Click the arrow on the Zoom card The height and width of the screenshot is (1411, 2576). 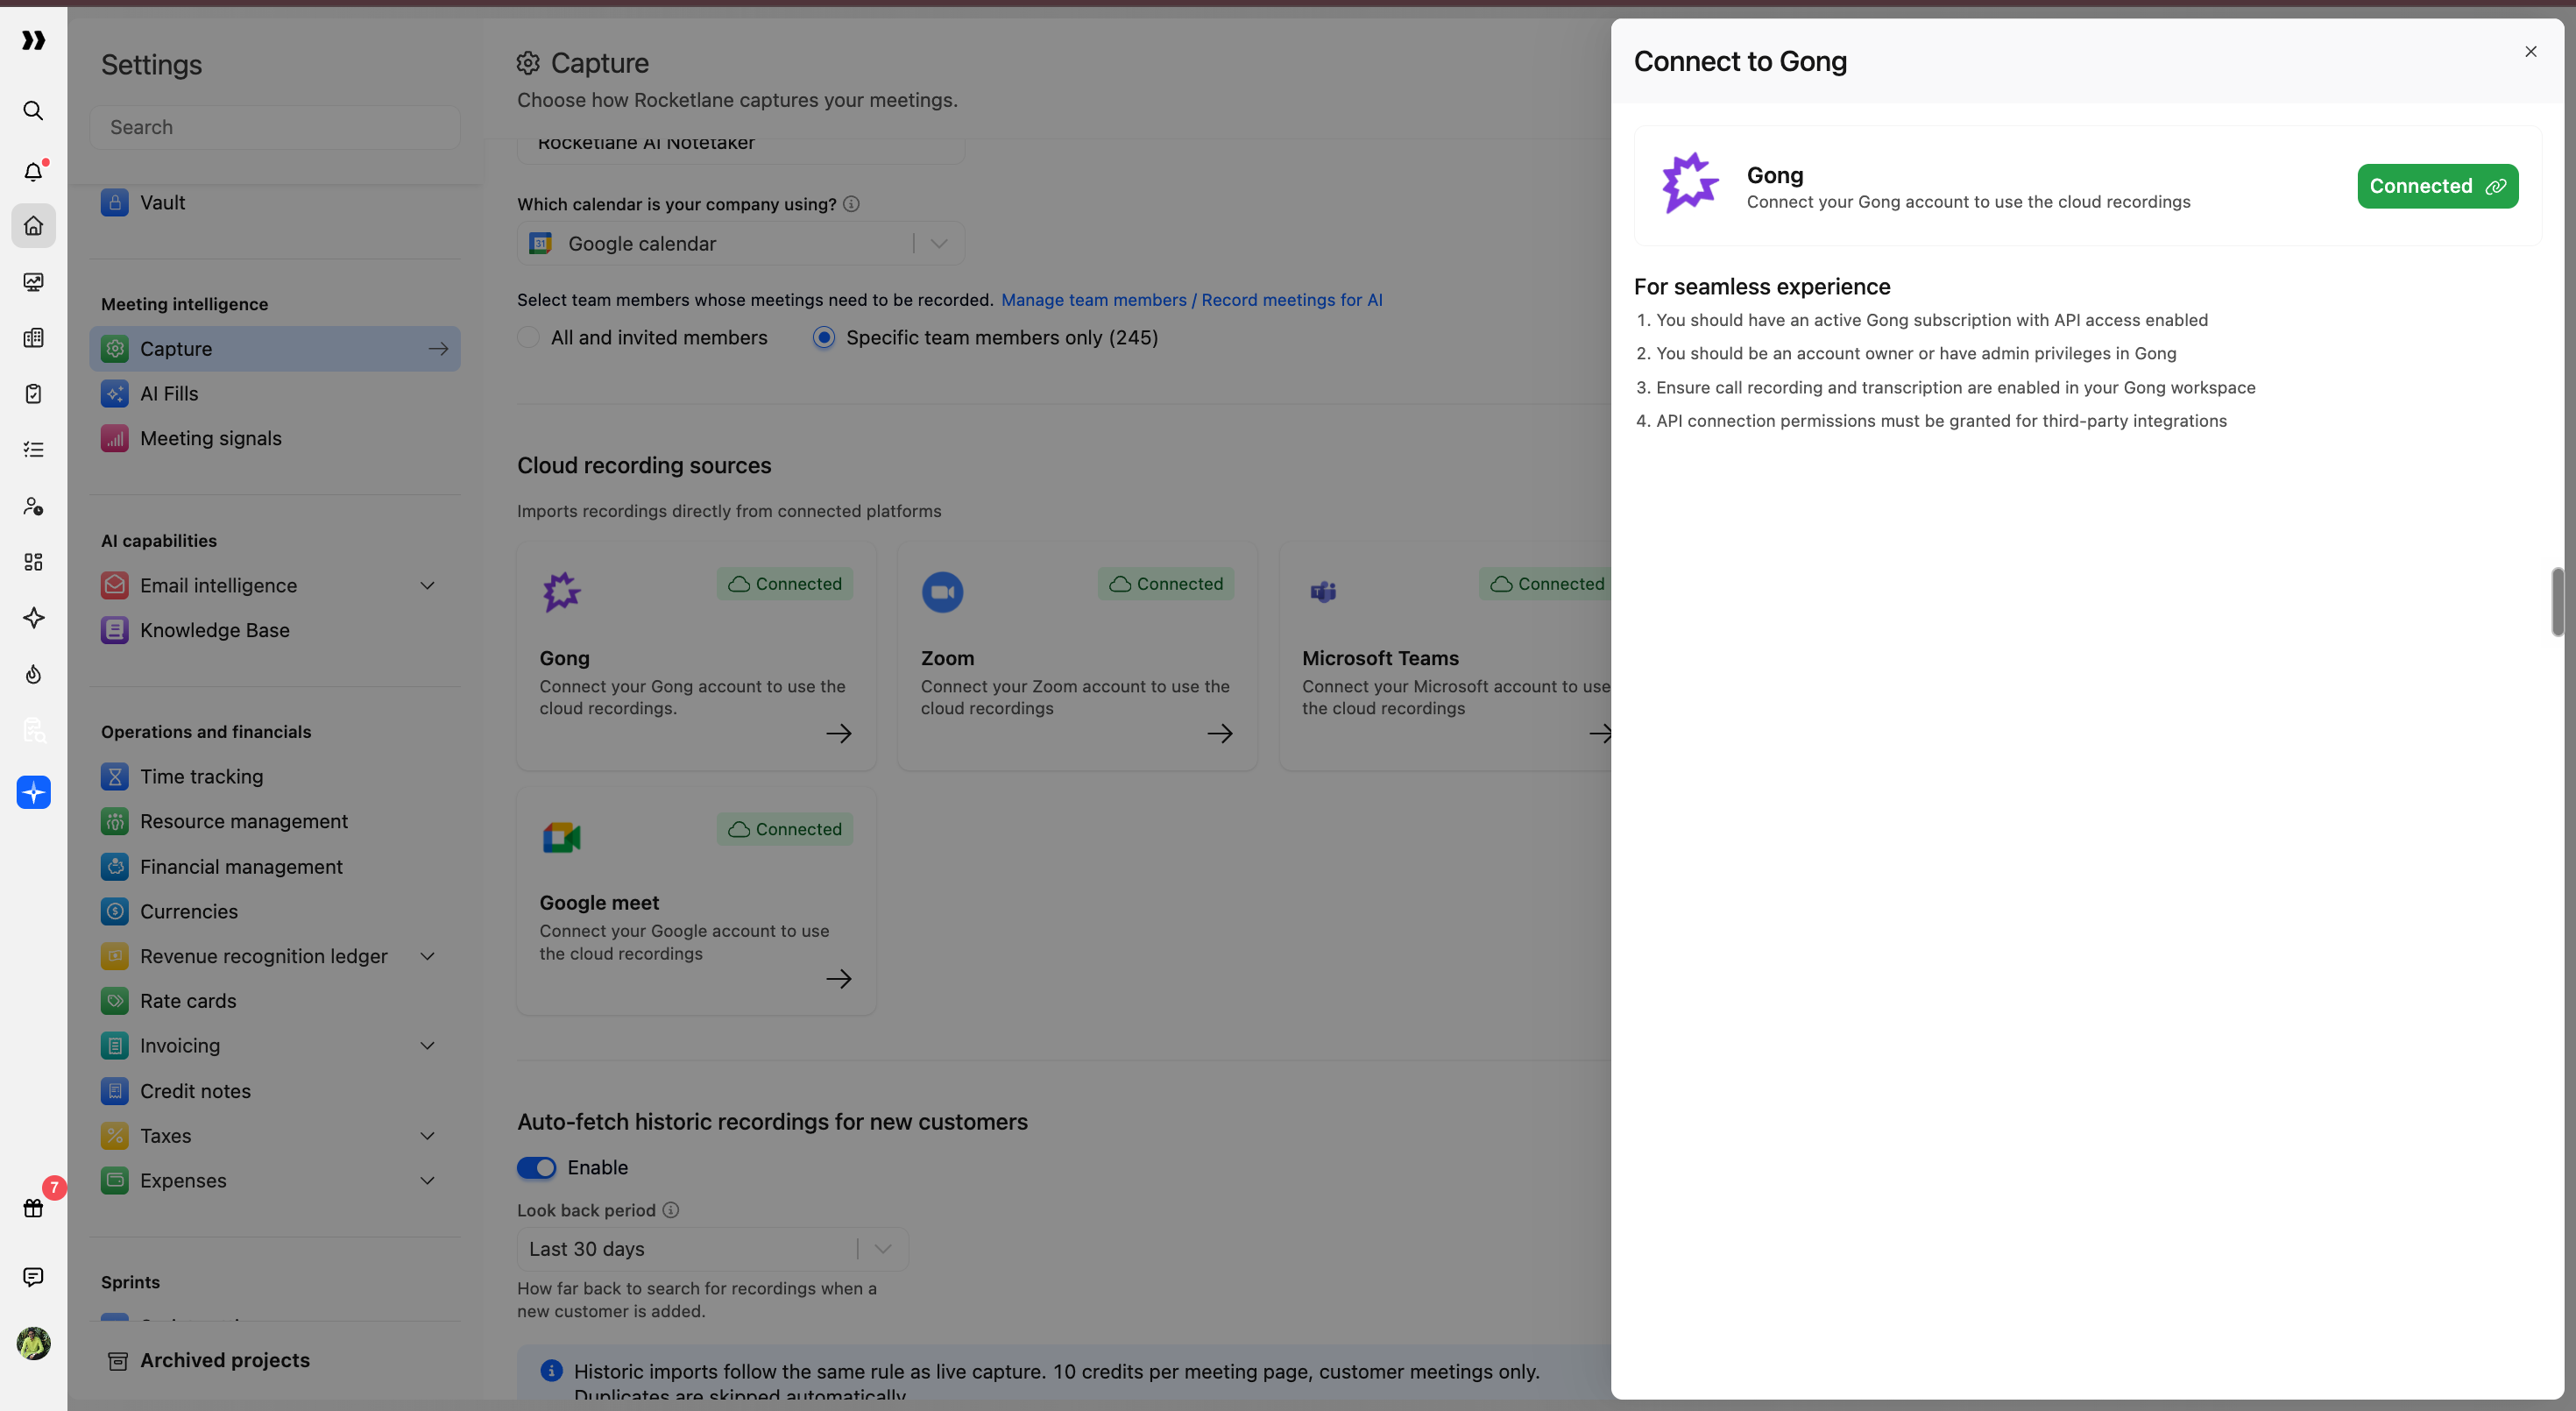pyautogui.click(x=1220, y=733)
